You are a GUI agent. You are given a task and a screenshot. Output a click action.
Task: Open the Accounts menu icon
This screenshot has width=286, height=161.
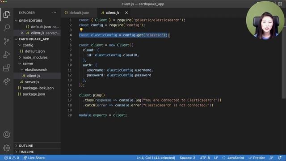click(7, 135)
